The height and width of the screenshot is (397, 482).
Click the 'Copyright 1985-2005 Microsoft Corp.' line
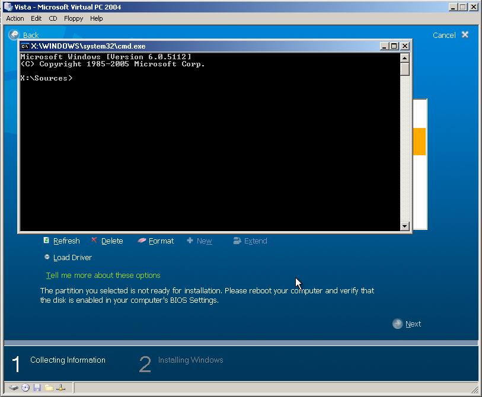(x=113, y=64)
